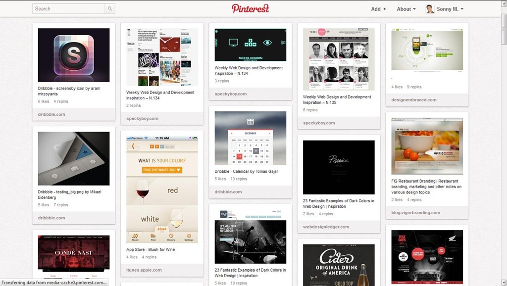
Task: Open the Condé Nast pin image
Action: 74,257
